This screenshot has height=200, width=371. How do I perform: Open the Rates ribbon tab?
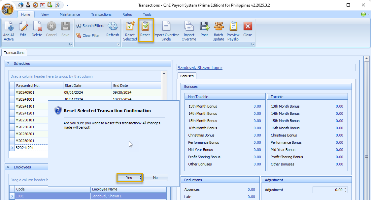[x=127, y=14]
